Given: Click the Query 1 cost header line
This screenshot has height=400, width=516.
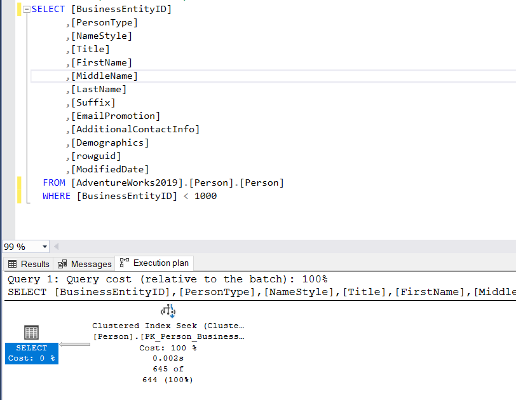Looking at the screenshot, I should [168, 279].
